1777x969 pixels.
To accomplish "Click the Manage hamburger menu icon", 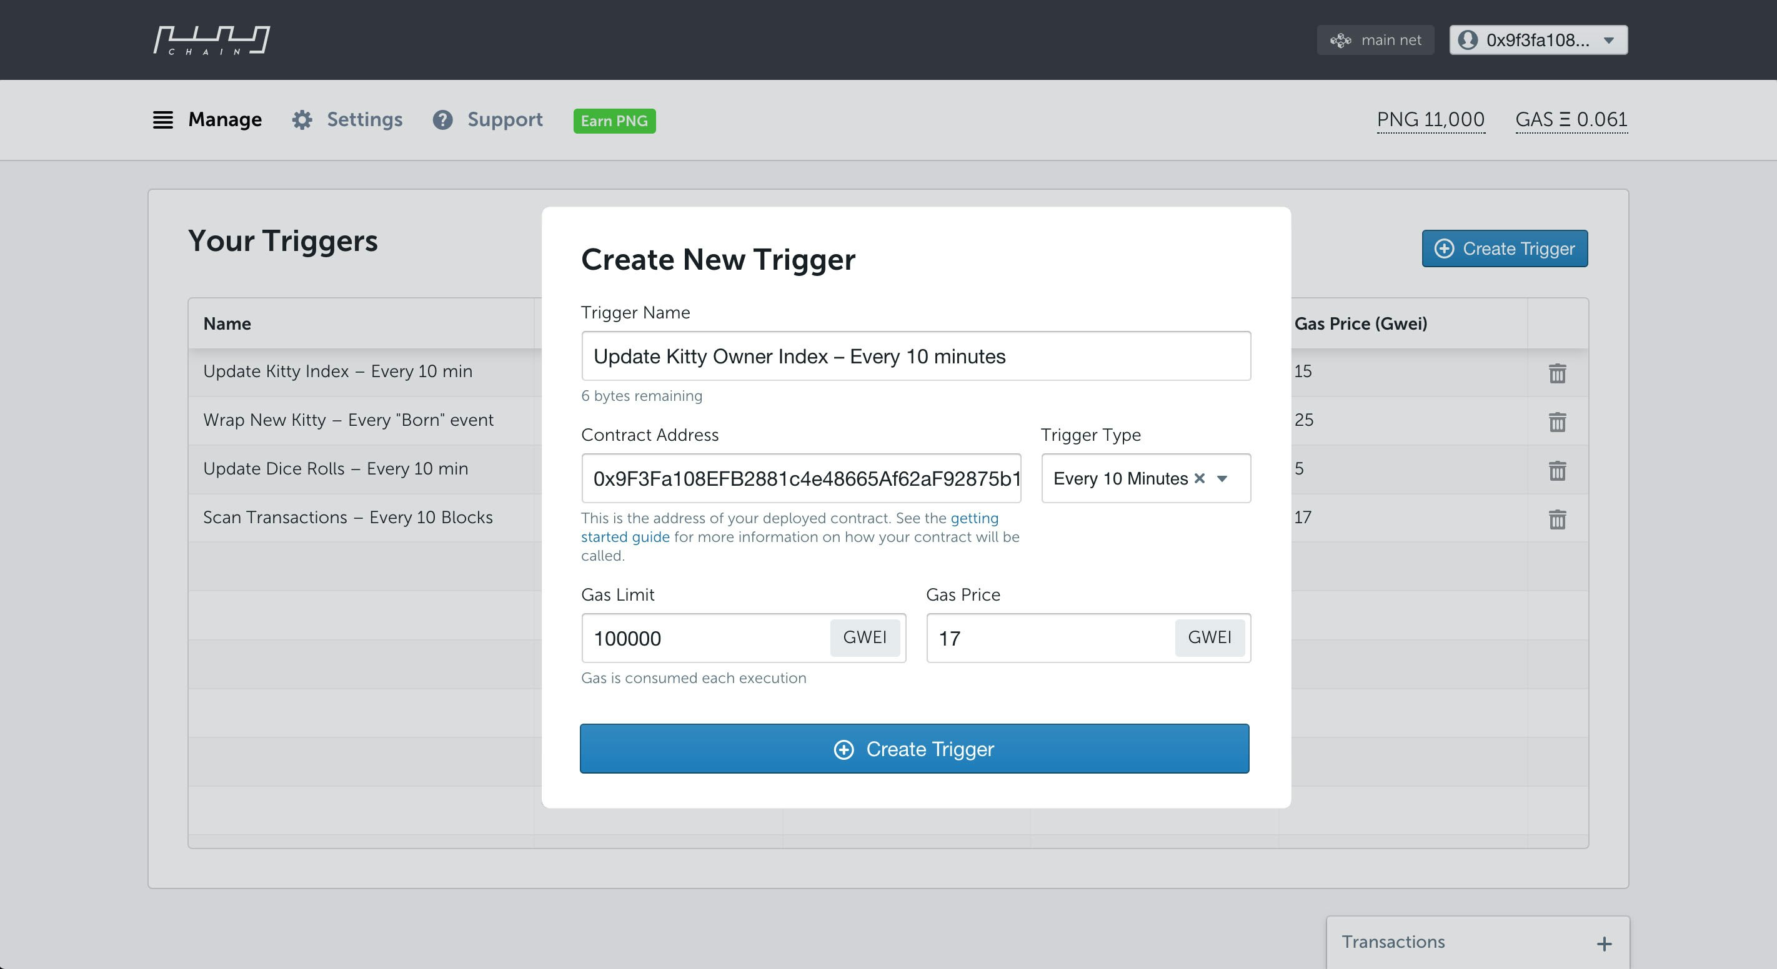I will coord(163,120).
